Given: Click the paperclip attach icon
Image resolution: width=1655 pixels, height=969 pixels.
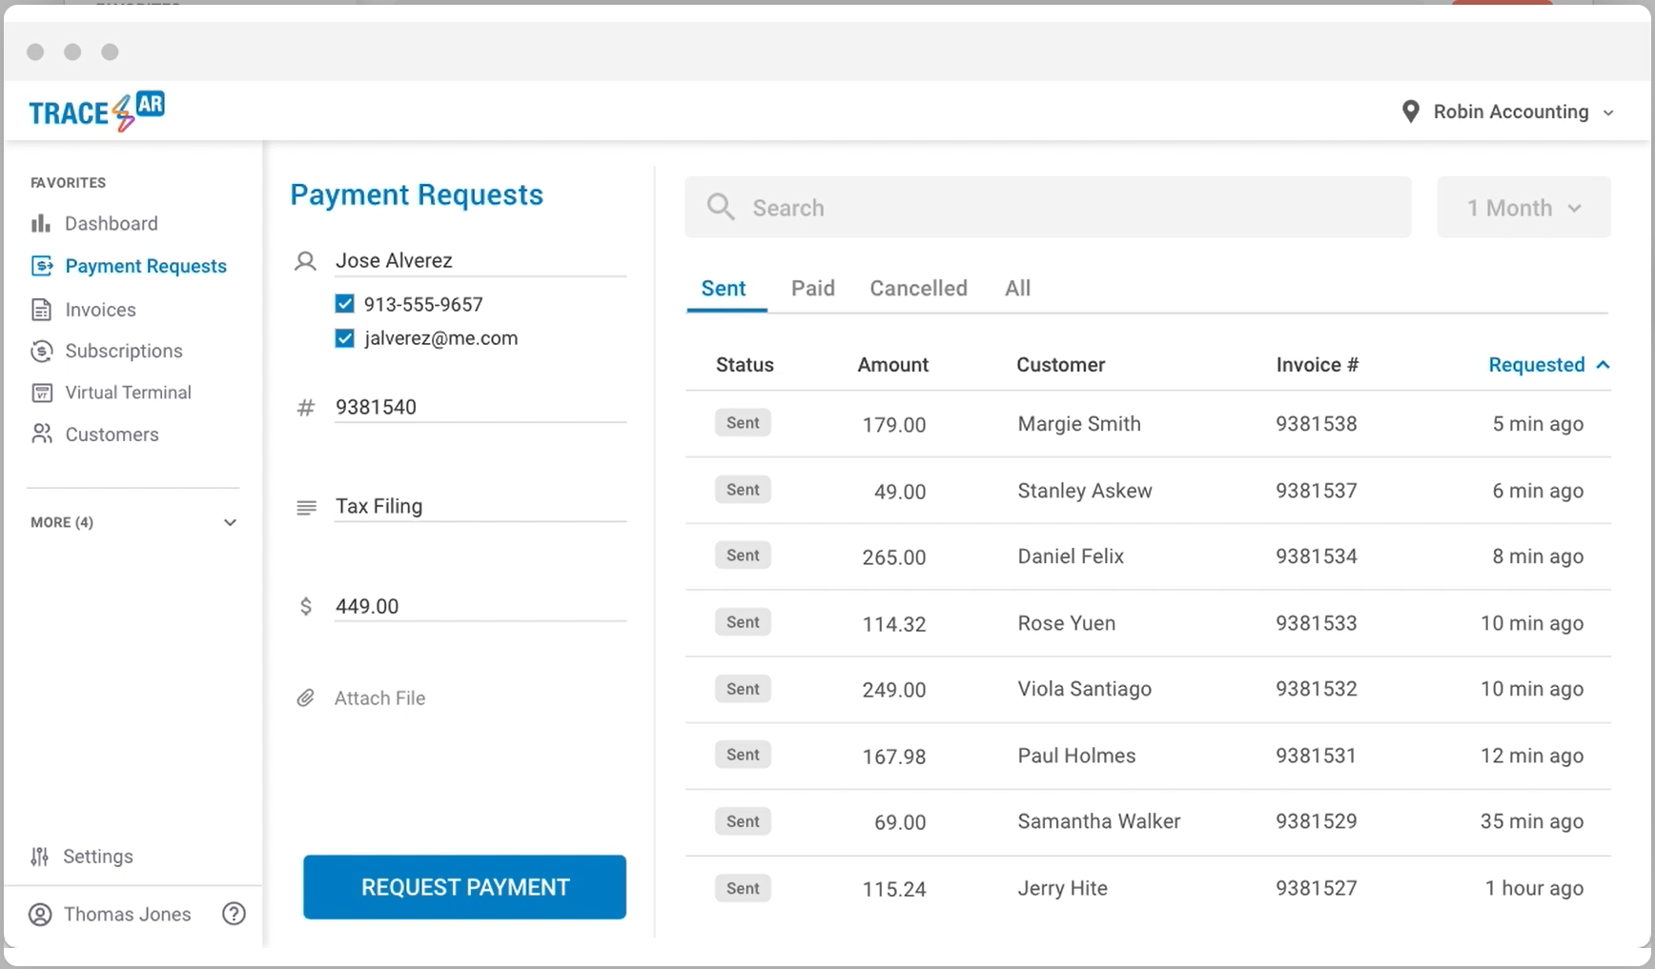Looking at the screenshot, I should [x=305, y=698].
